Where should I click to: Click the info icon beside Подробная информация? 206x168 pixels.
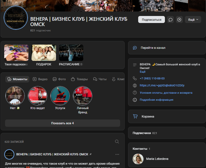pos(135,100)
